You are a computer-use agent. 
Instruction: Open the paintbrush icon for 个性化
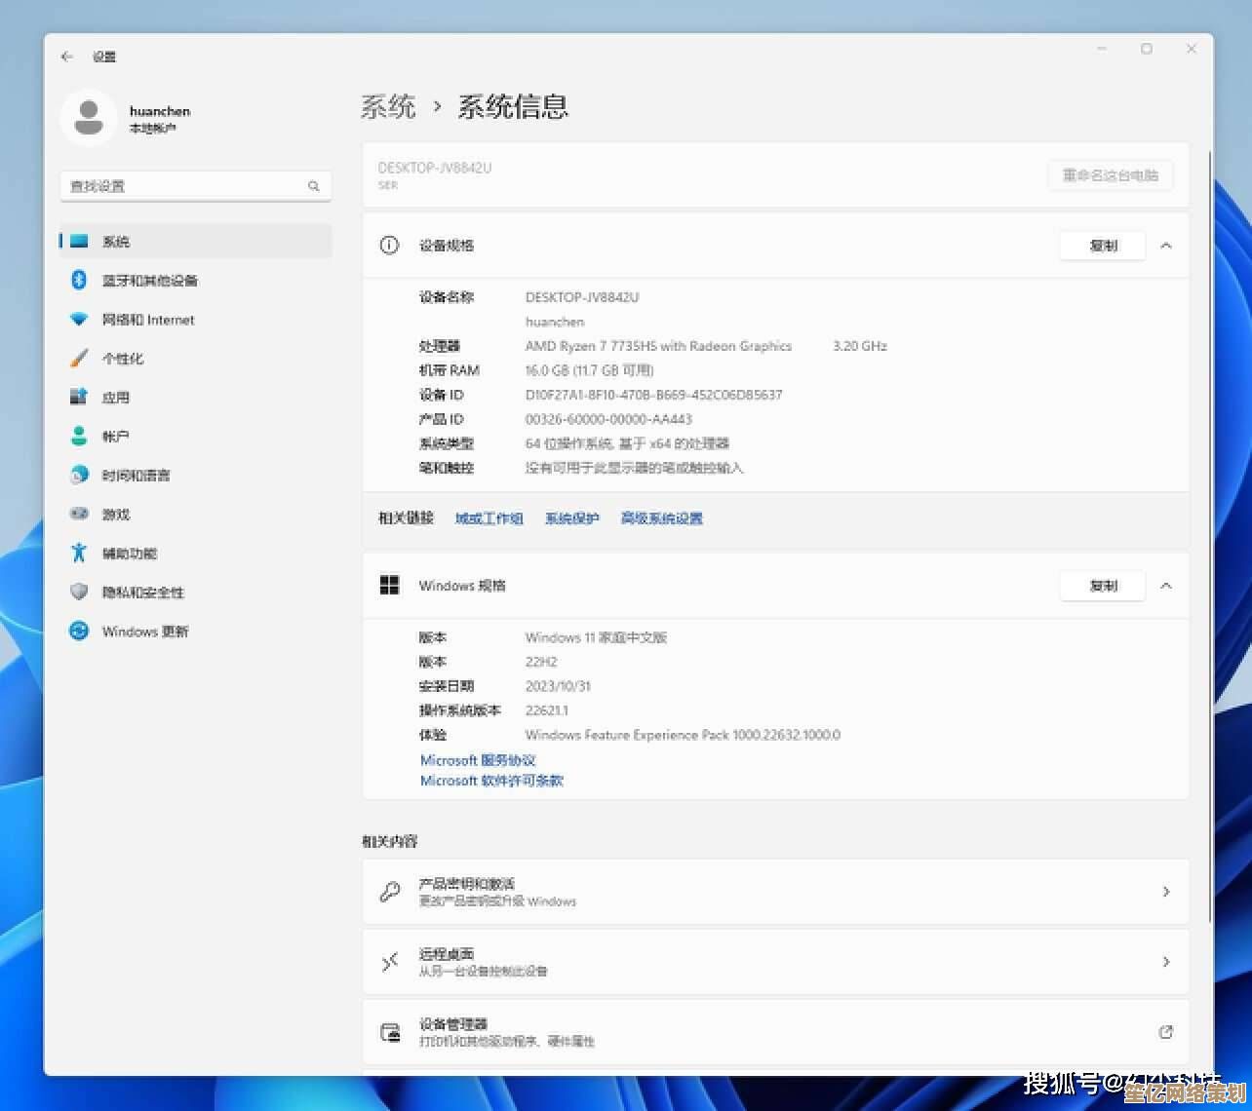80,358
